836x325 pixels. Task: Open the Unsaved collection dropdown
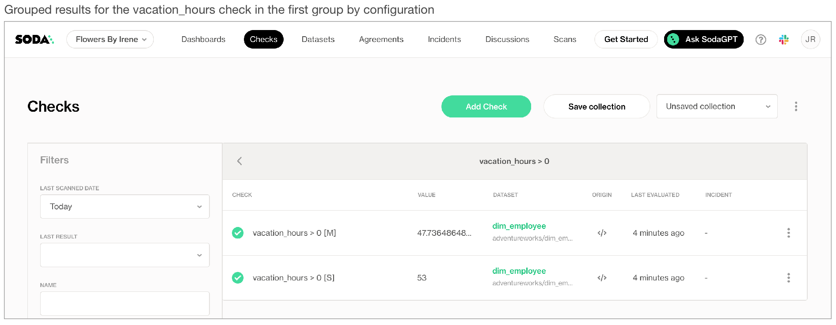point(716,106)
